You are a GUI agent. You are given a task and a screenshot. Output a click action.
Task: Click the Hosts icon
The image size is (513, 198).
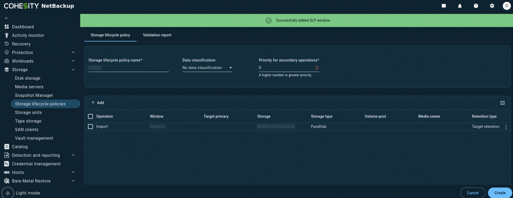click(7, 172)
